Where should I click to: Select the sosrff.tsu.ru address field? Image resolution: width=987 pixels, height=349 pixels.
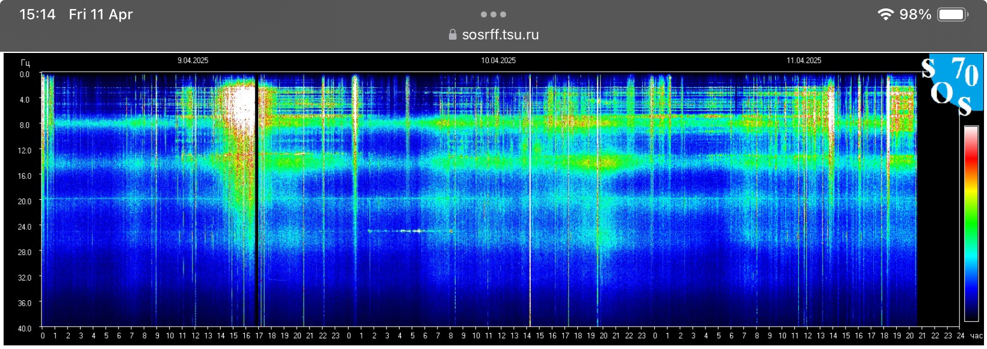pos(493,35)
